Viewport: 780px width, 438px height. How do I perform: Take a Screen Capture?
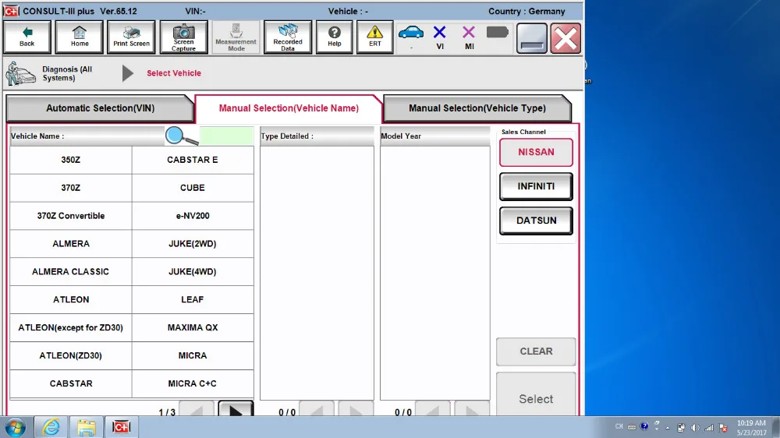point(183,37)
